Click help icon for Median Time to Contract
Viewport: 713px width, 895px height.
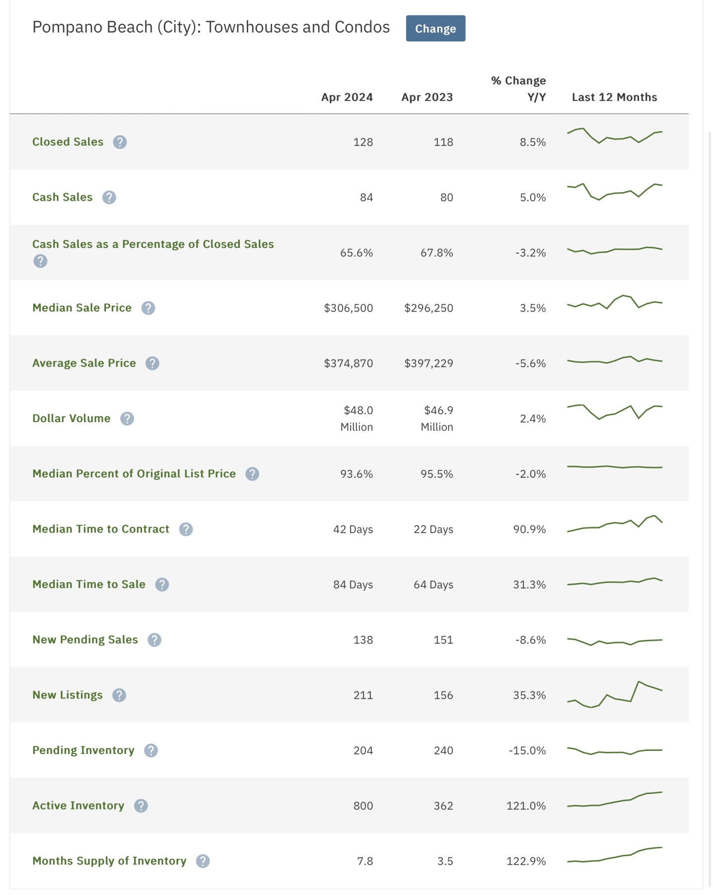(x=186, y=529)
